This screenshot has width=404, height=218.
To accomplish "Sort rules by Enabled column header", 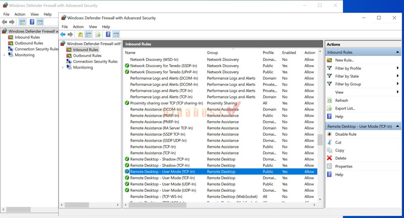I will [x=289, y=52].
